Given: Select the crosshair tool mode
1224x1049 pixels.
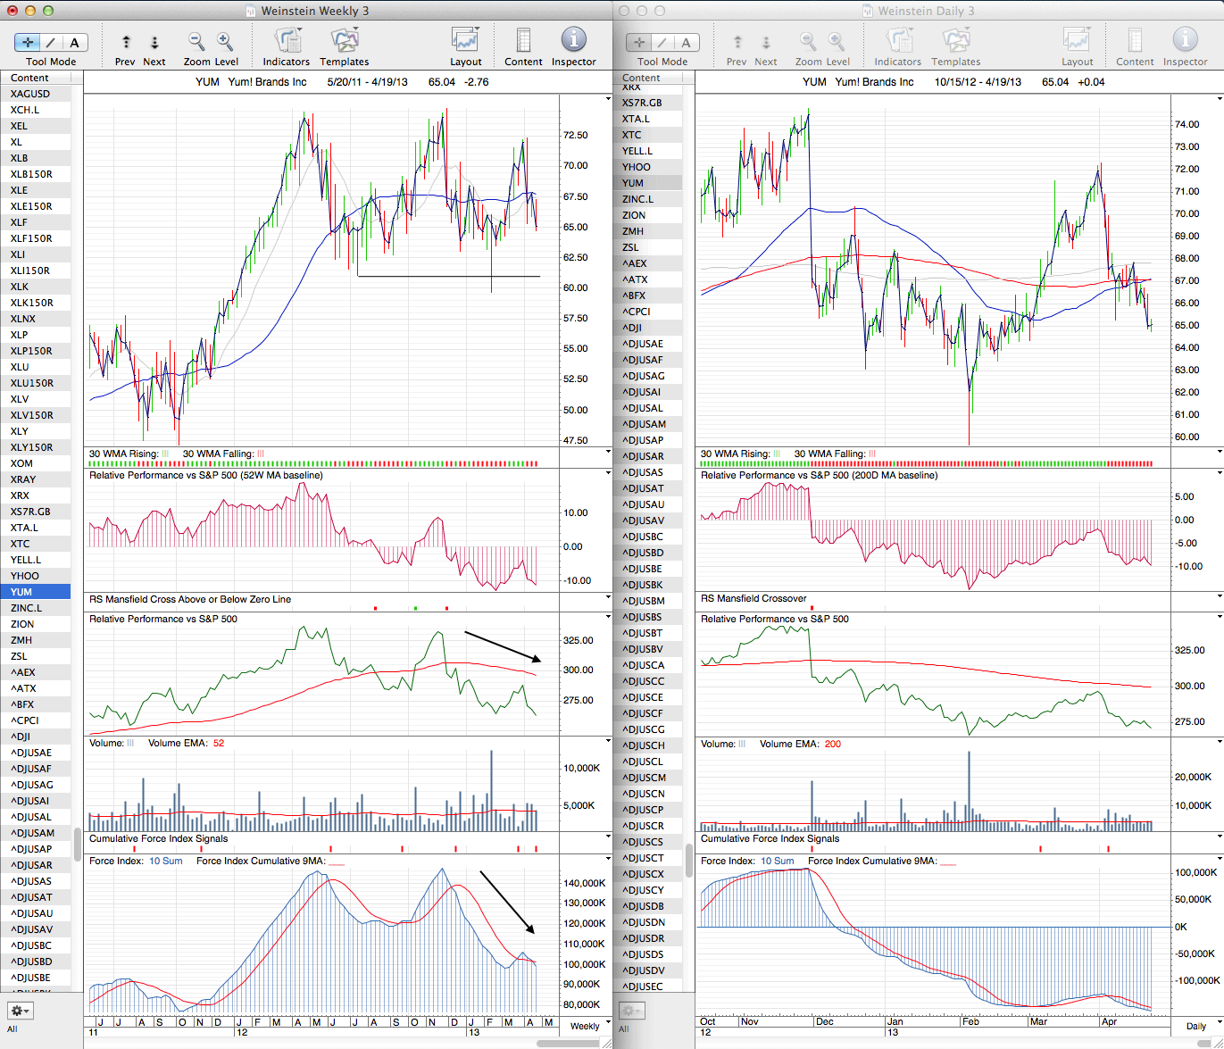Looking at the screenshot, I should 28,42.
